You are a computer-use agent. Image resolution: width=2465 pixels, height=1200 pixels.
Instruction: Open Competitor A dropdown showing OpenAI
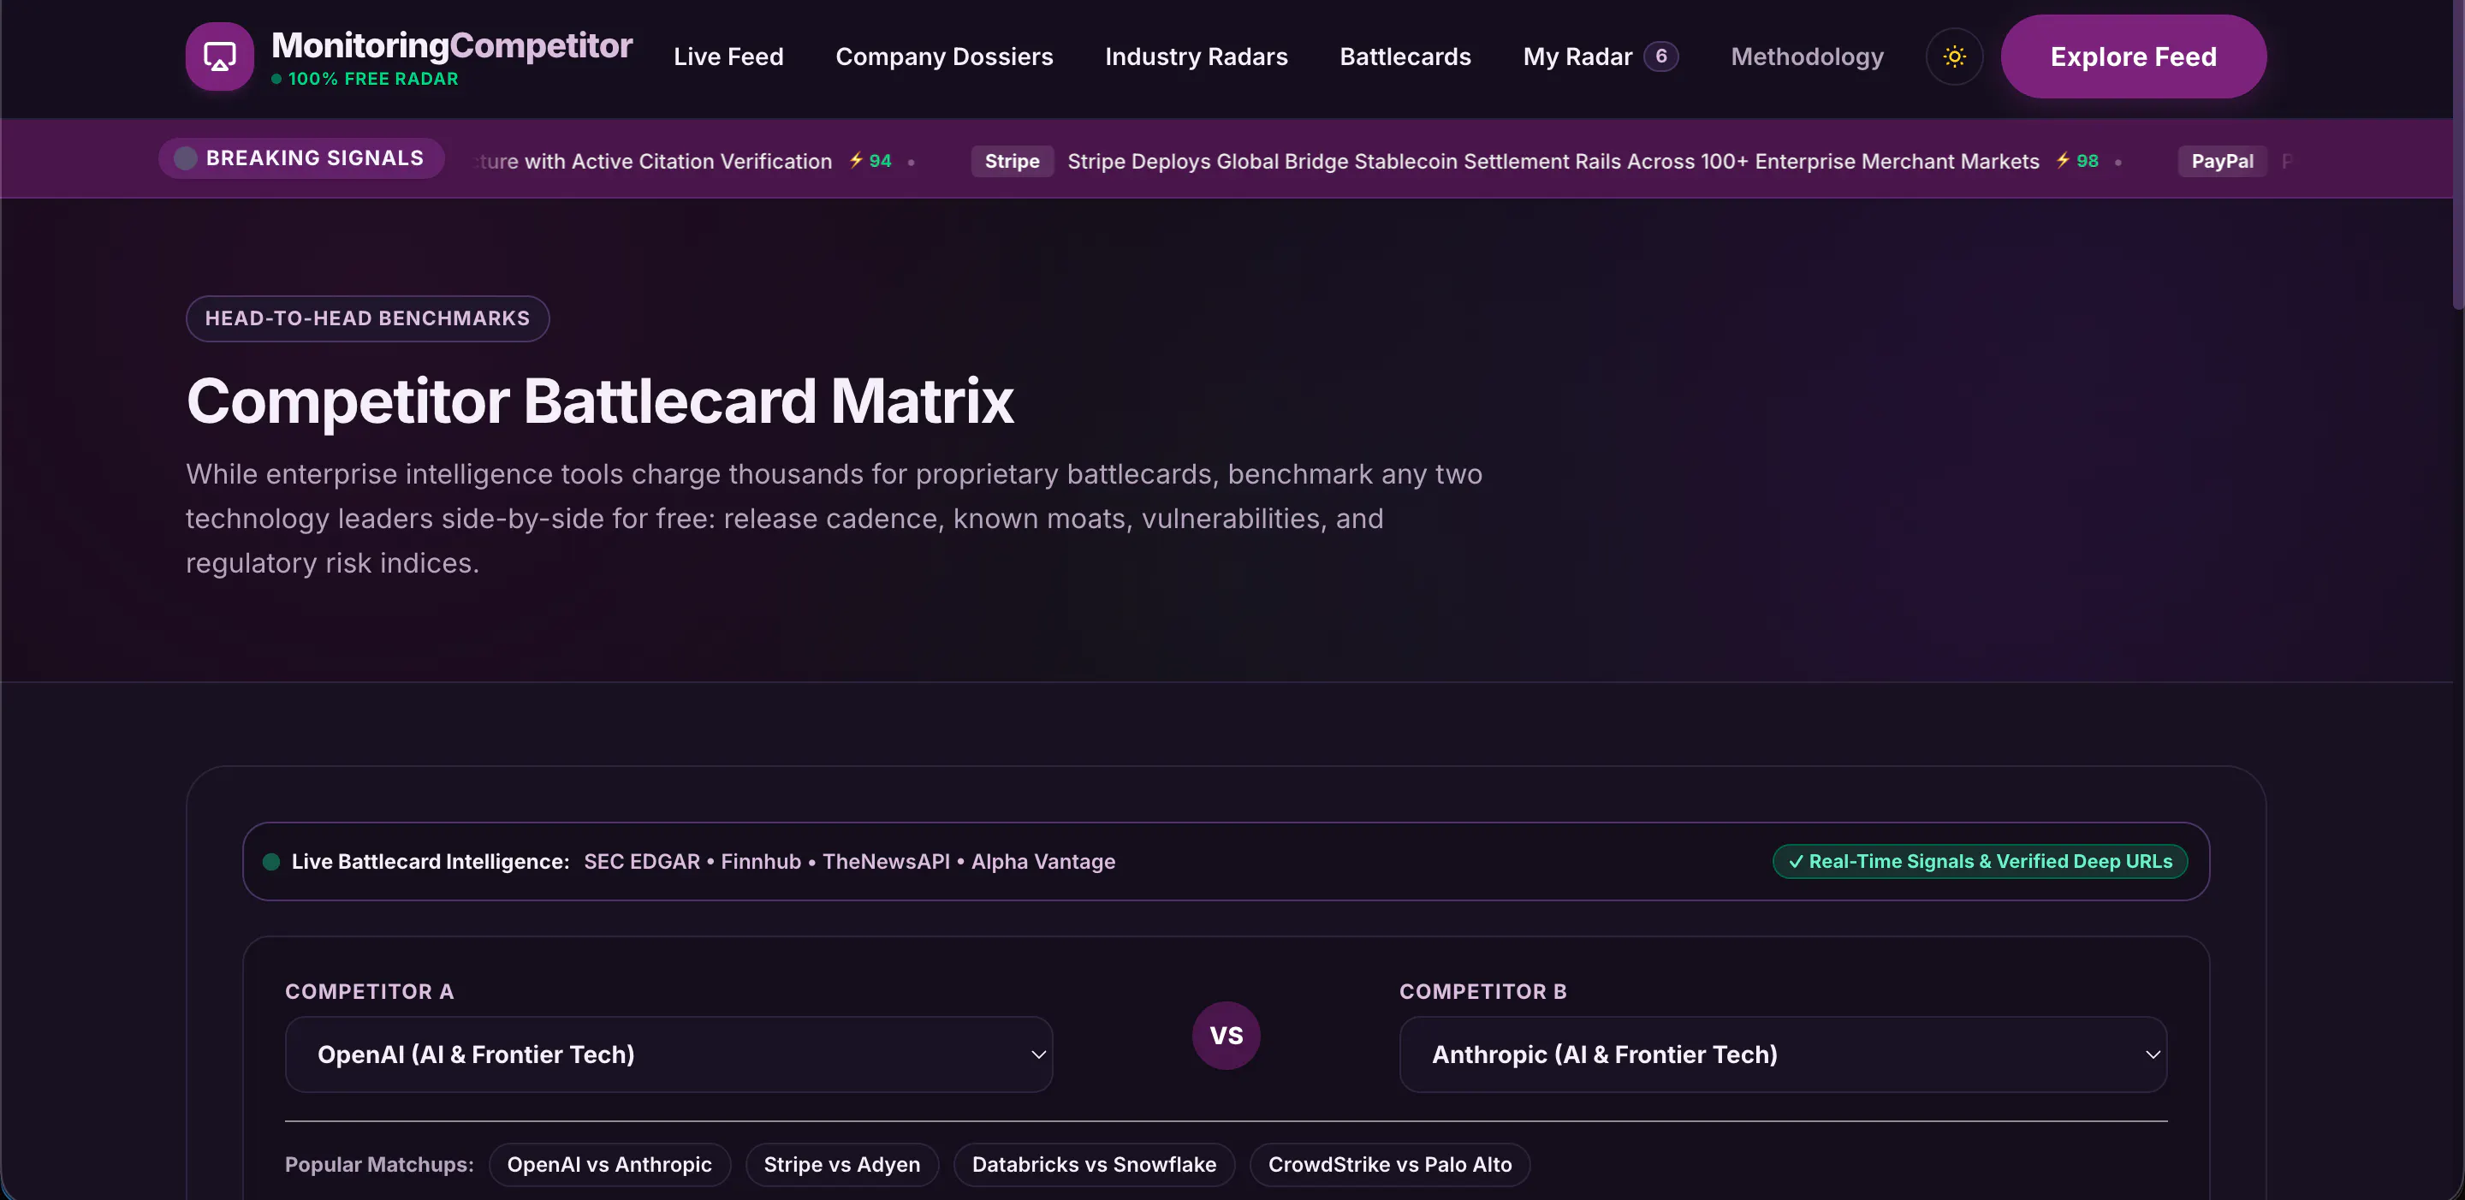pyautogui.click(x=668, y=1054)
